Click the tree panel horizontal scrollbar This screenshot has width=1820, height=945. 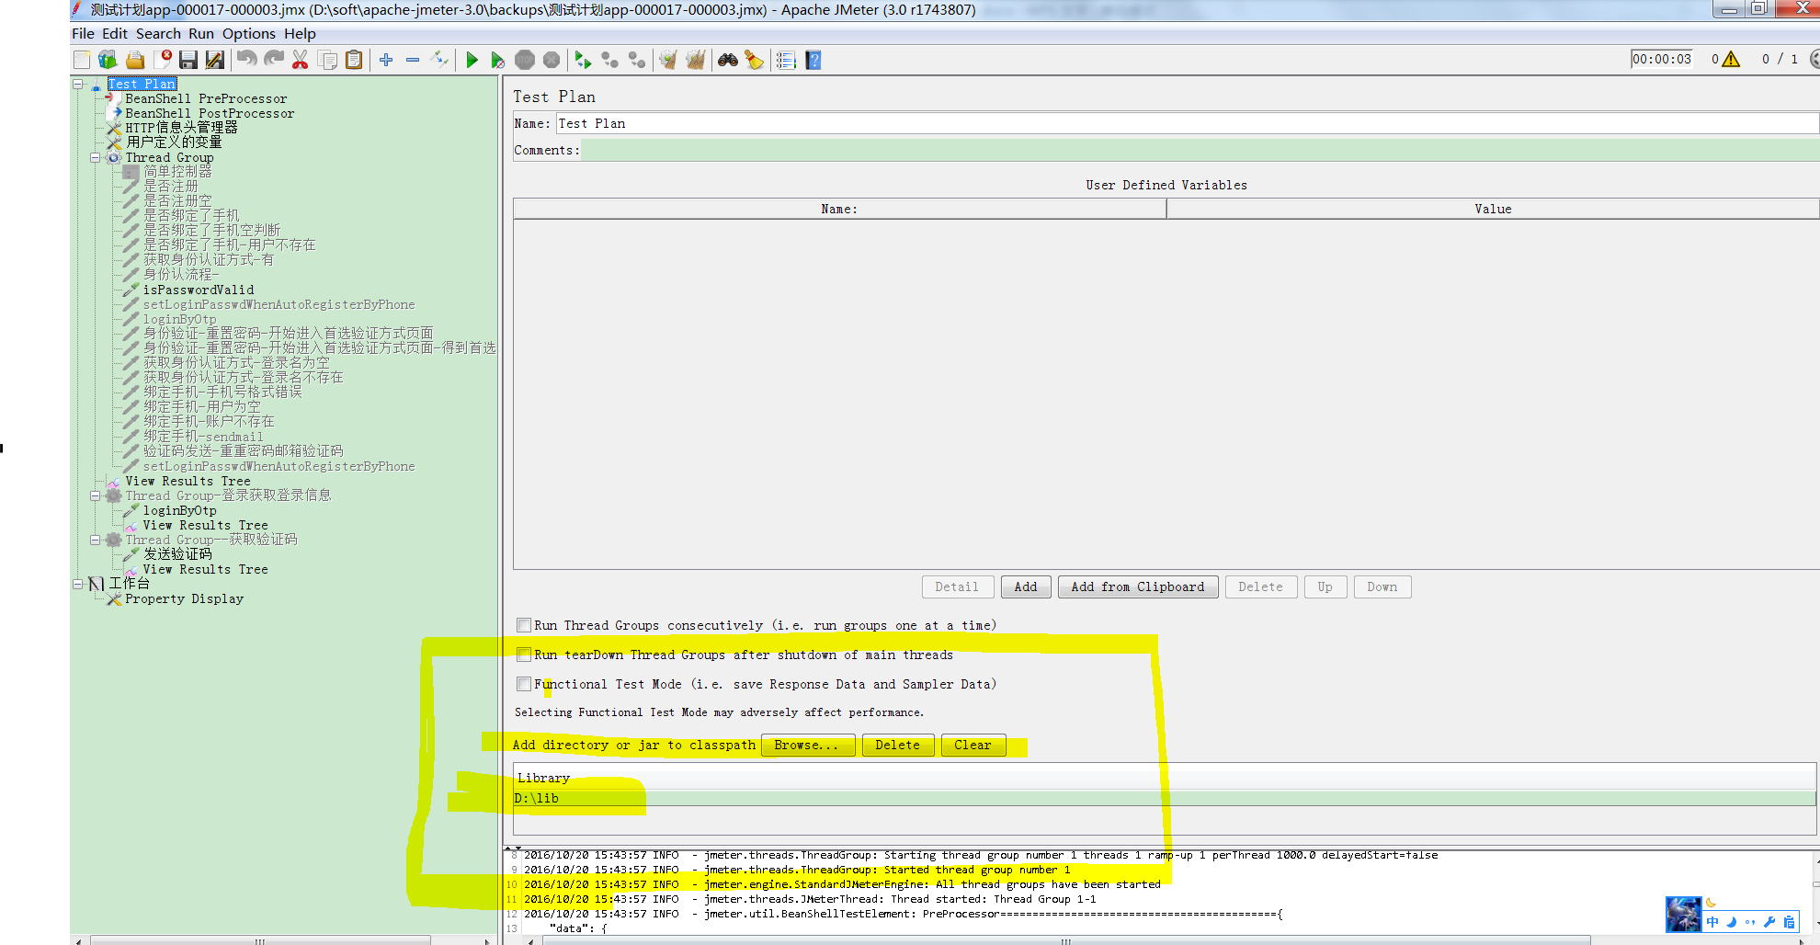pyautogui.click(x=260, y=940)
